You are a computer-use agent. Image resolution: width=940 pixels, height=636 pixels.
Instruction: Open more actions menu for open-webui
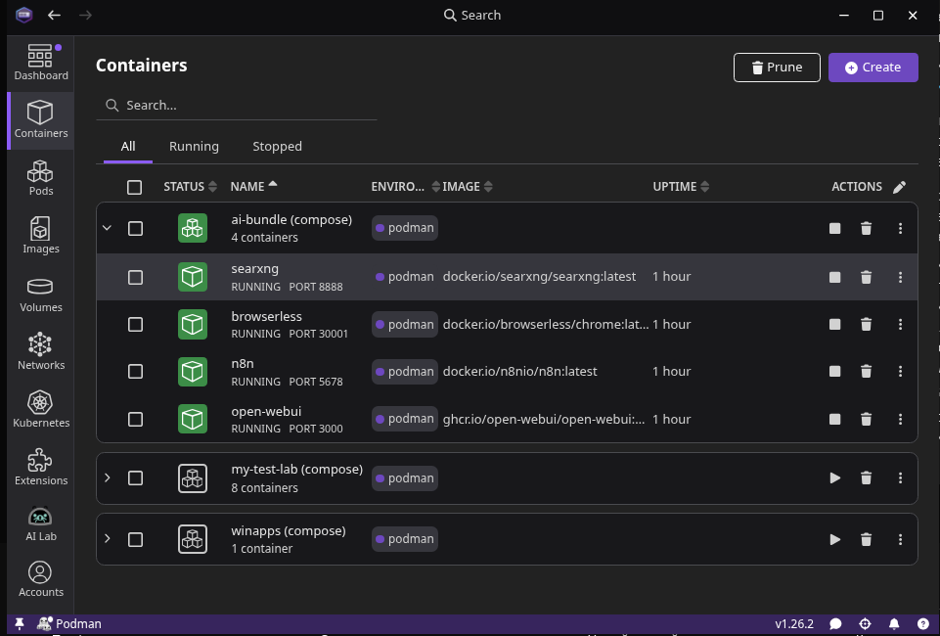coord(900,419)
